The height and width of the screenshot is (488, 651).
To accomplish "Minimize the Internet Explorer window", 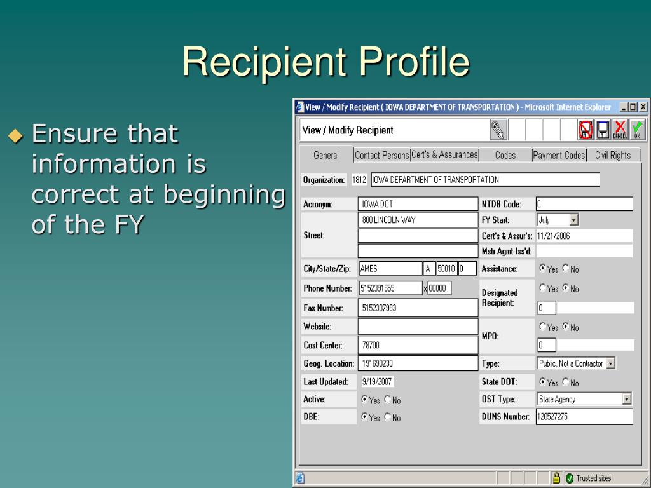I will point(624,107).
